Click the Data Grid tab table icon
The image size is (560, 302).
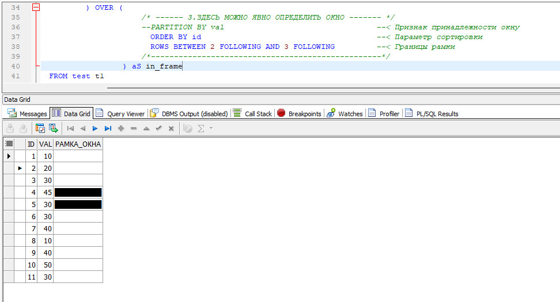pyautogui.click(x=56, y=113)
